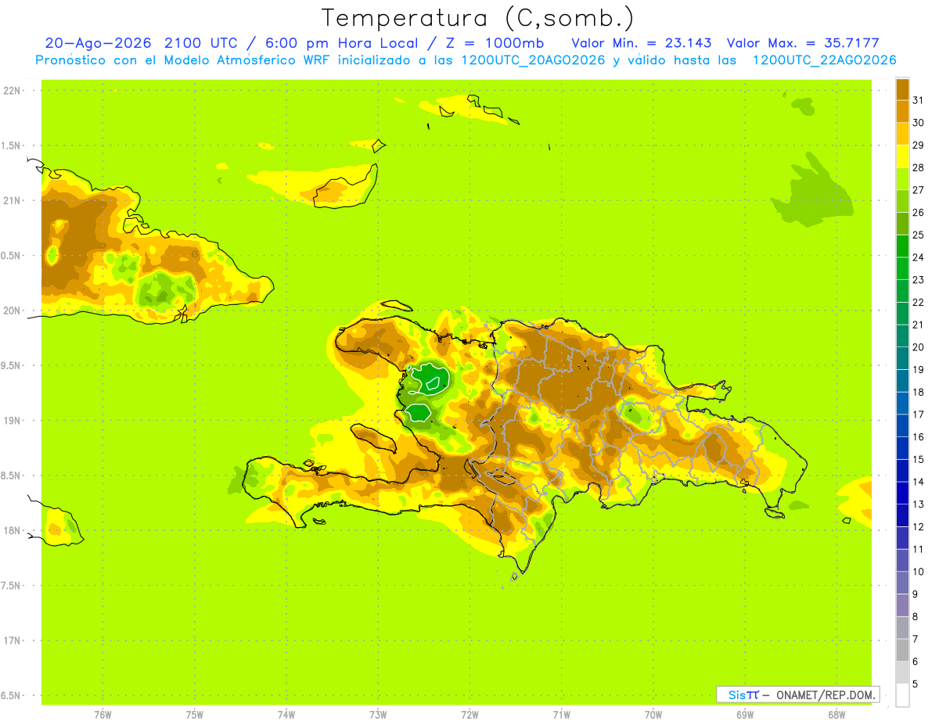Click the 70W longitude label
Screen dimensions: 939x725
coord(653,715)
